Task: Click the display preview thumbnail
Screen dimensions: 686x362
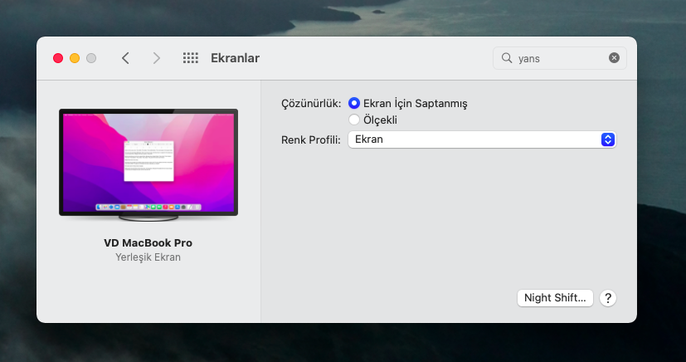Action: [148, 164]
